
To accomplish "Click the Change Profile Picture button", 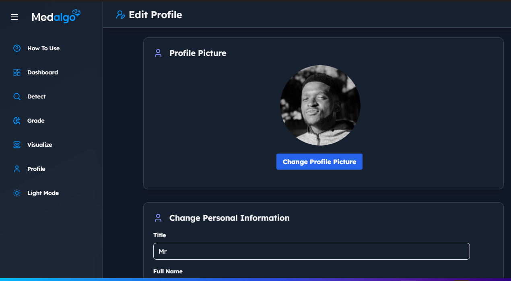I will (319, 162).
